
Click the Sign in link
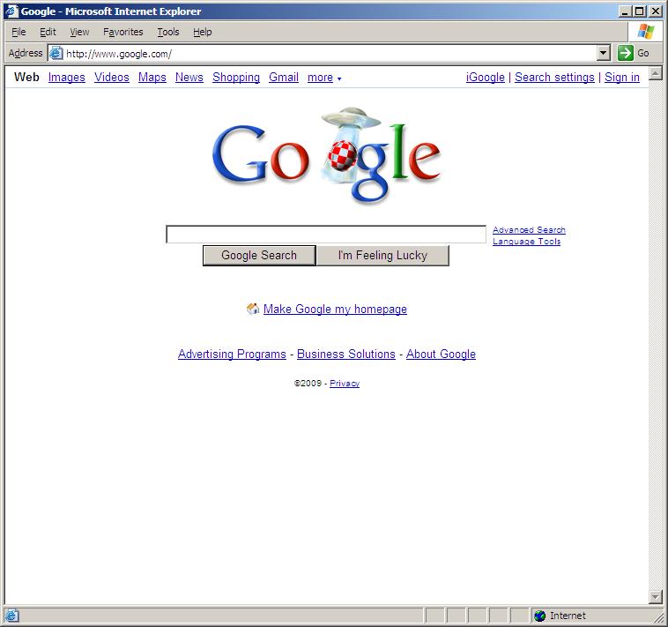point(622,77)
